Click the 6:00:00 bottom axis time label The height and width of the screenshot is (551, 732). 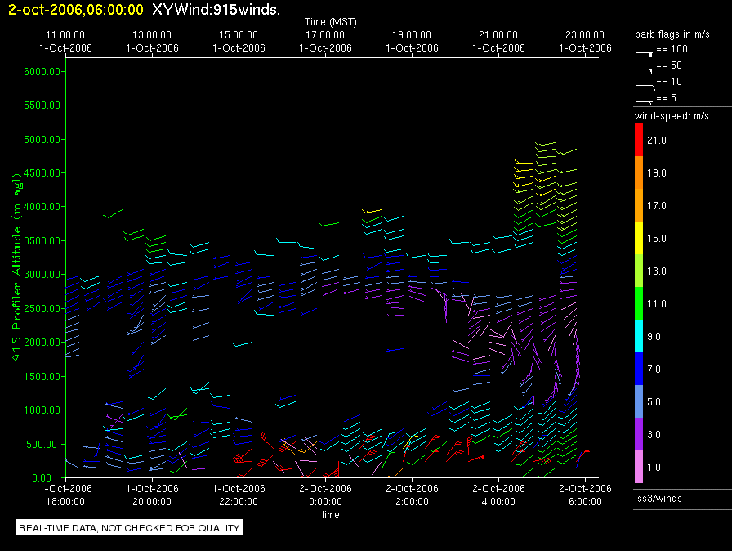pos(585,501)
